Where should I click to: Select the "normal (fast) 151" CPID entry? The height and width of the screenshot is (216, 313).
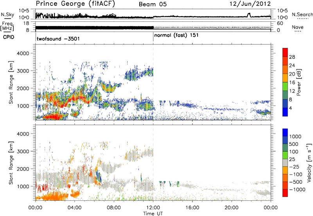pos(176,35)
